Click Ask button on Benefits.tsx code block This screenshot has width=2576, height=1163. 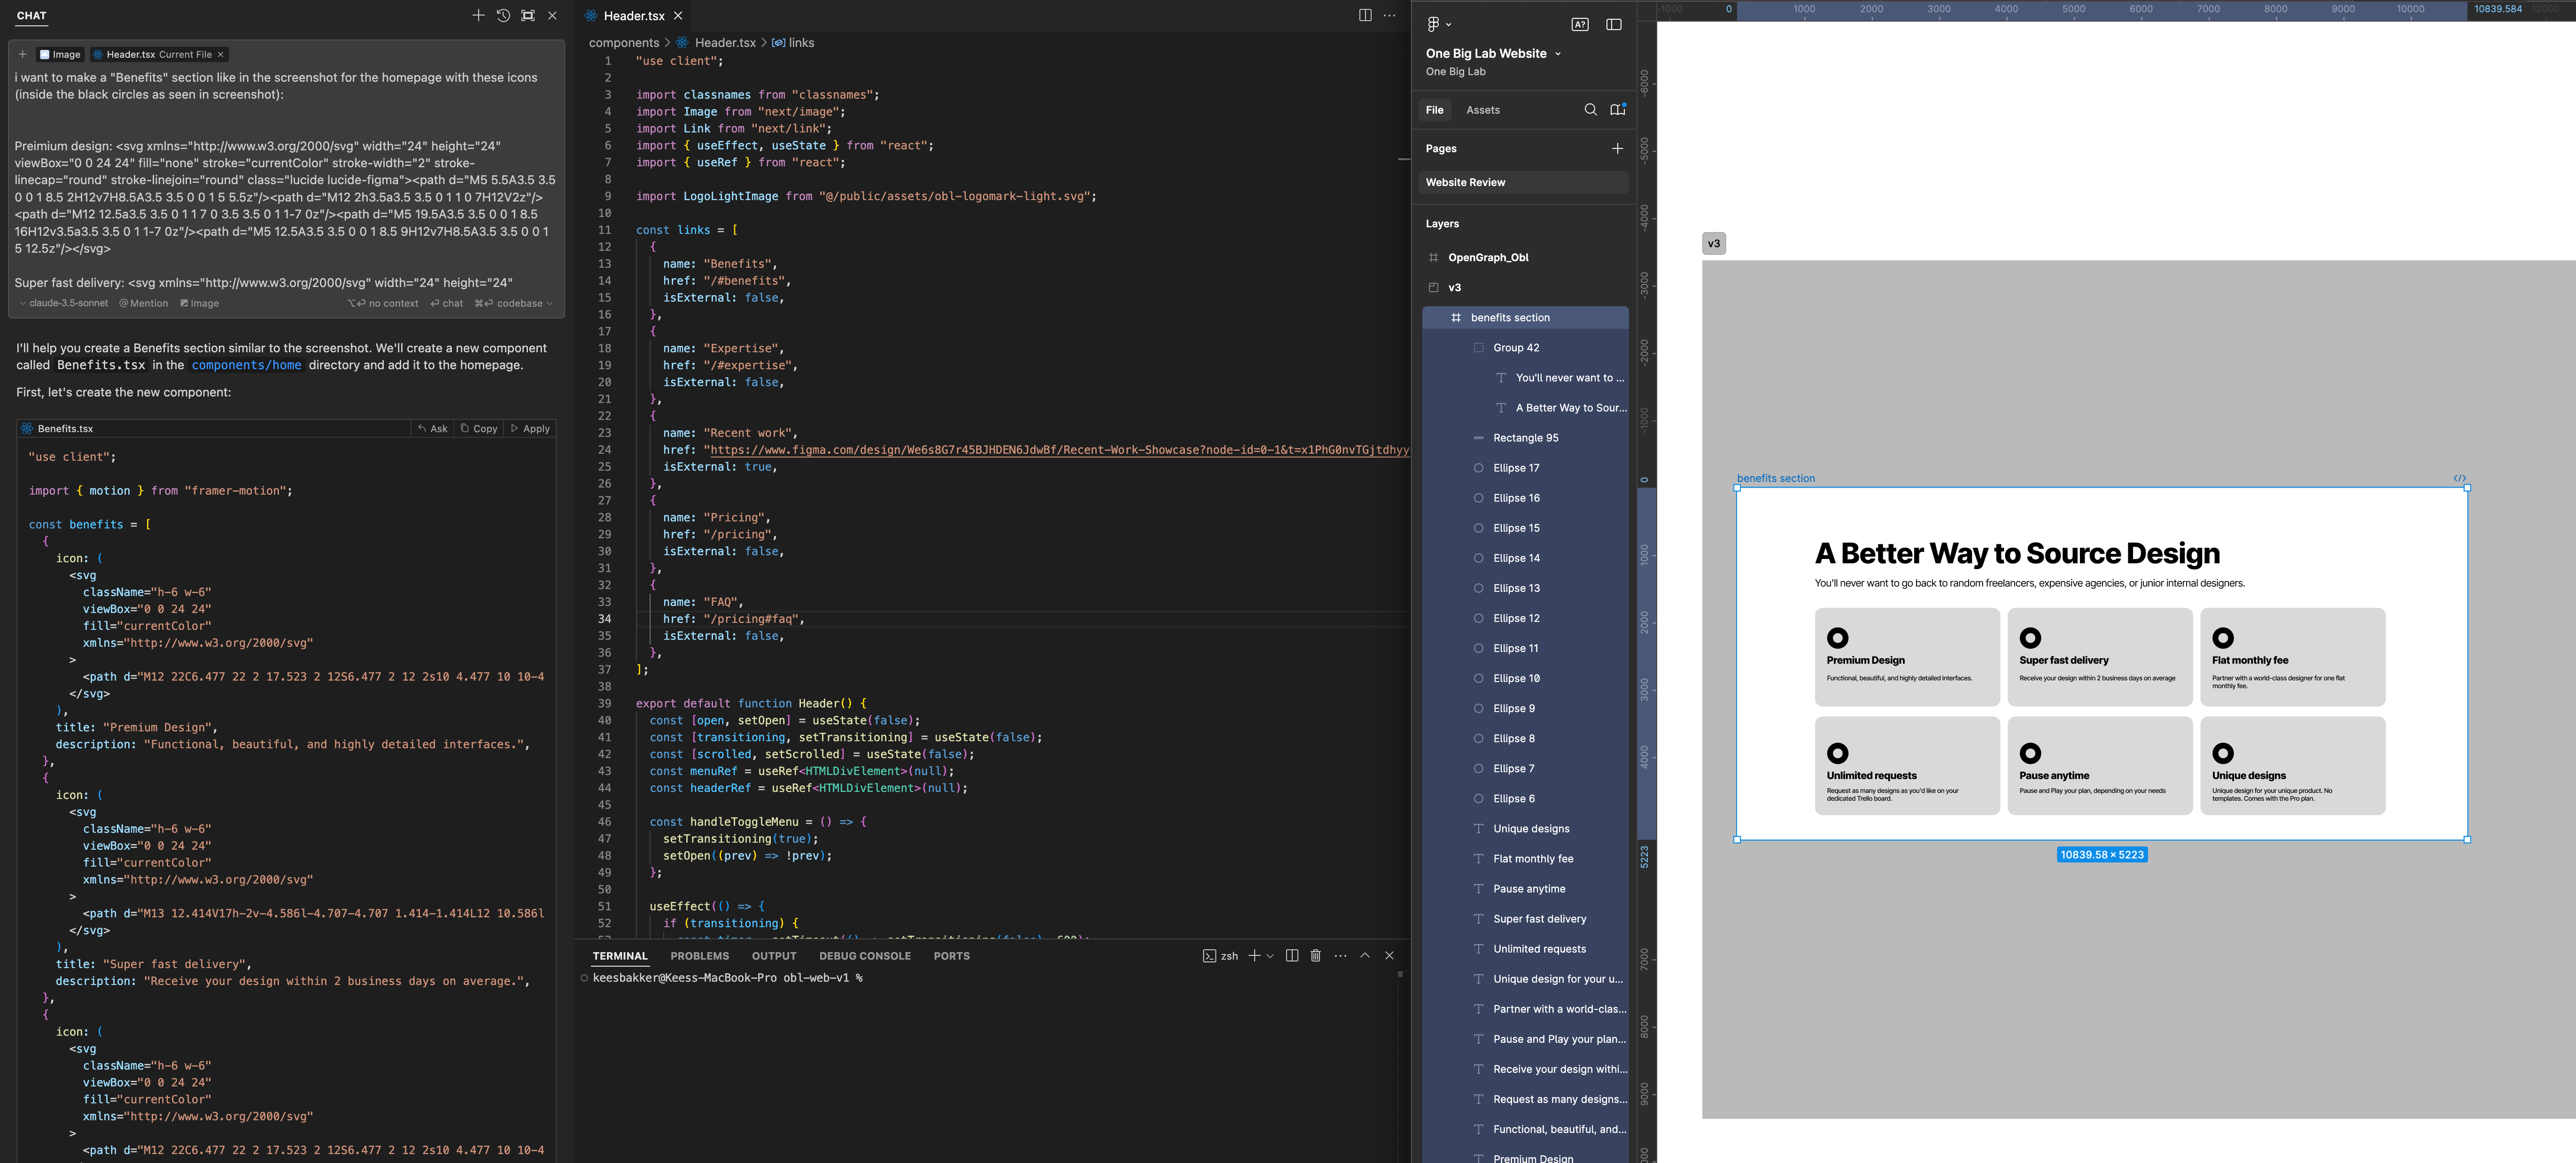point(432,428)
